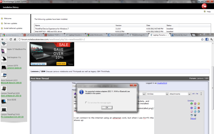Open PC Connection E $1,391.59 link
Screen dimensions: 214x134
pos(12,117)
